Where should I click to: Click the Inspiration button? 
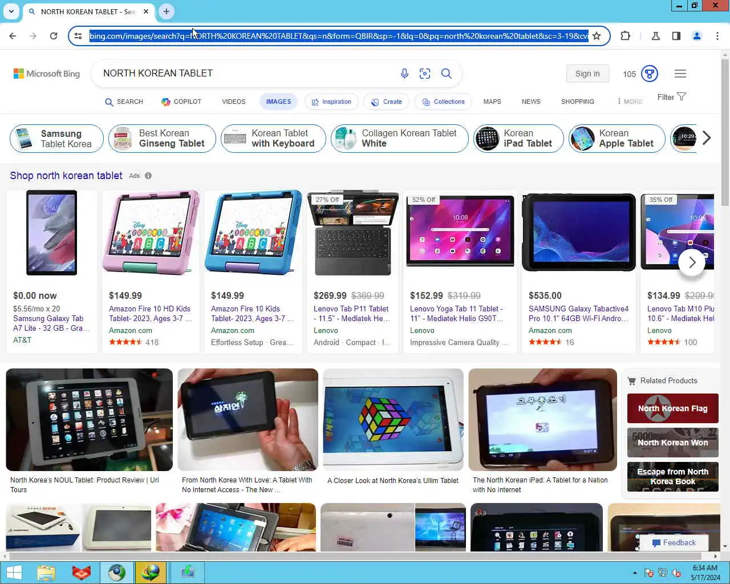click(331, 102)
